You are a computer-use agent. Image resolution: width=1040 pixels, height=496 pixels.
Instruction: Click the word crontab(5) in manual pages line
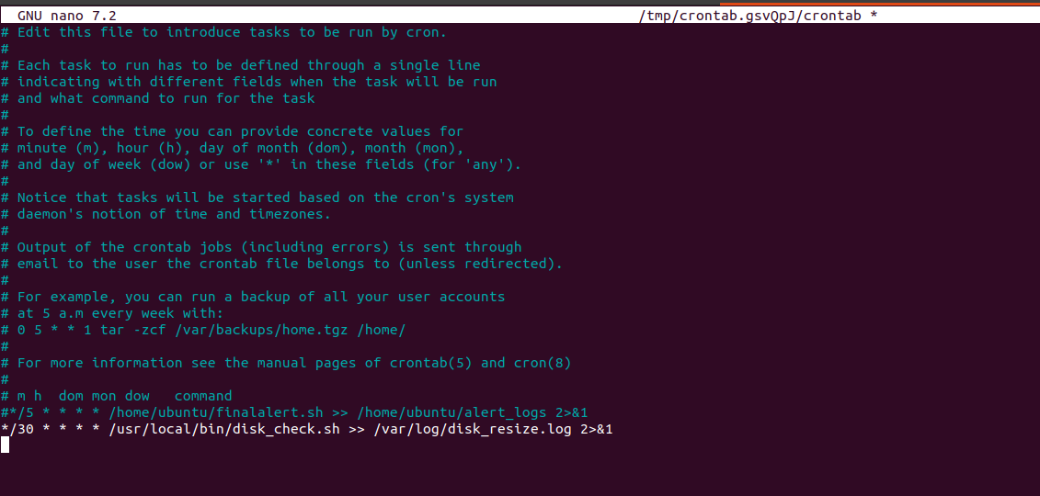click(431, 363)
